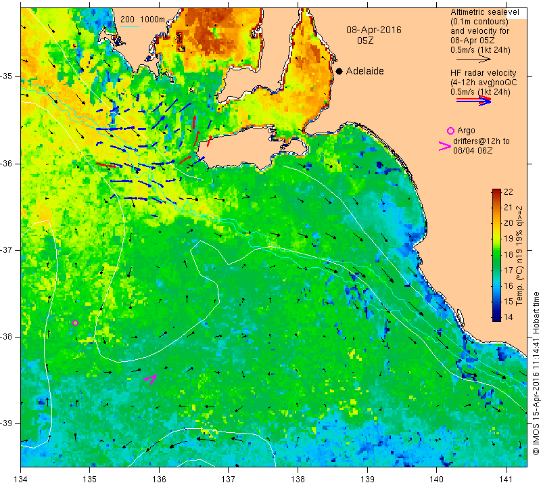Screen dimensions: 541x487
Task: Click '08/04 06Z' legend text
Action: point(473,151)
